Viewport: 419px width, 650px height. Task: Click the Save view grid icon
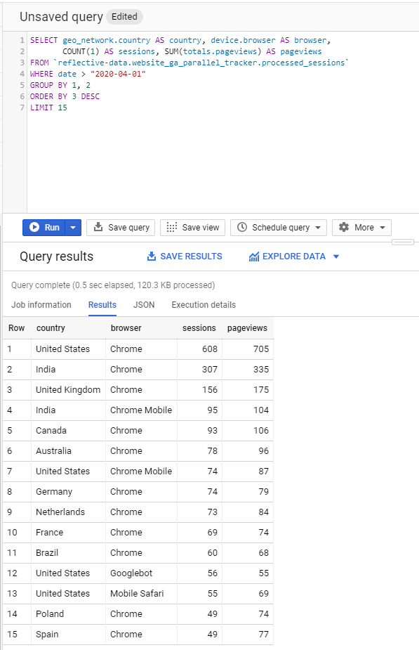(x=171, y=227)
